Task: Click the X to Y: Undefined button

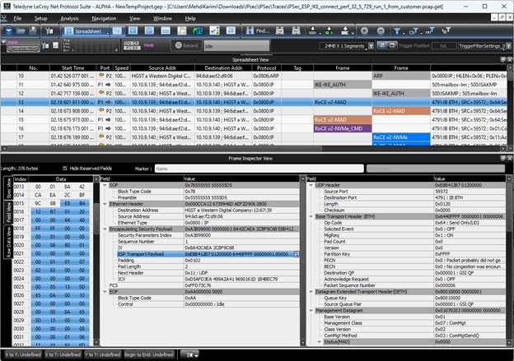Action: (x=23, y=354)
